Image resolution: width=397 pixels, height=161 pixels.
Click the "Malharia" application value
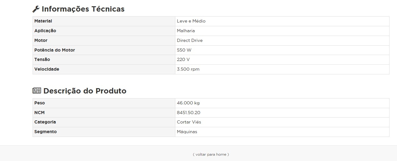(x=186, y=31)
